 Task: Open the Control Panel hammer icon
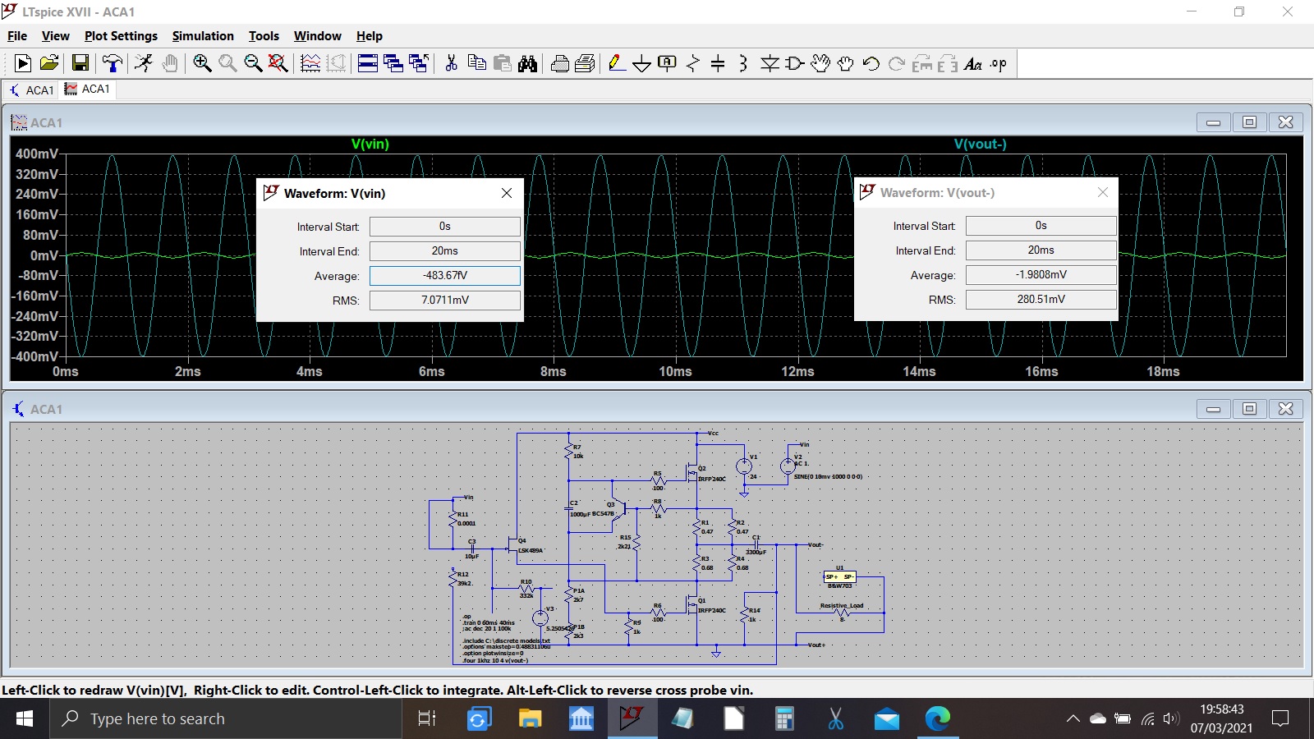[113, 64]
